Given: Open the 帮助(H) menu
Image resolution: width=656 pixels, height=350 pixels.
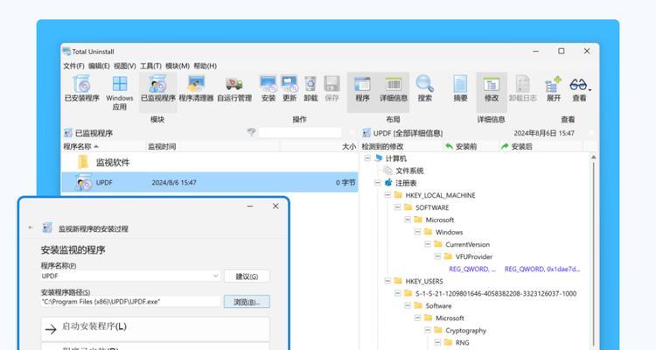Looking at the screenshot, I should [205, 66].
